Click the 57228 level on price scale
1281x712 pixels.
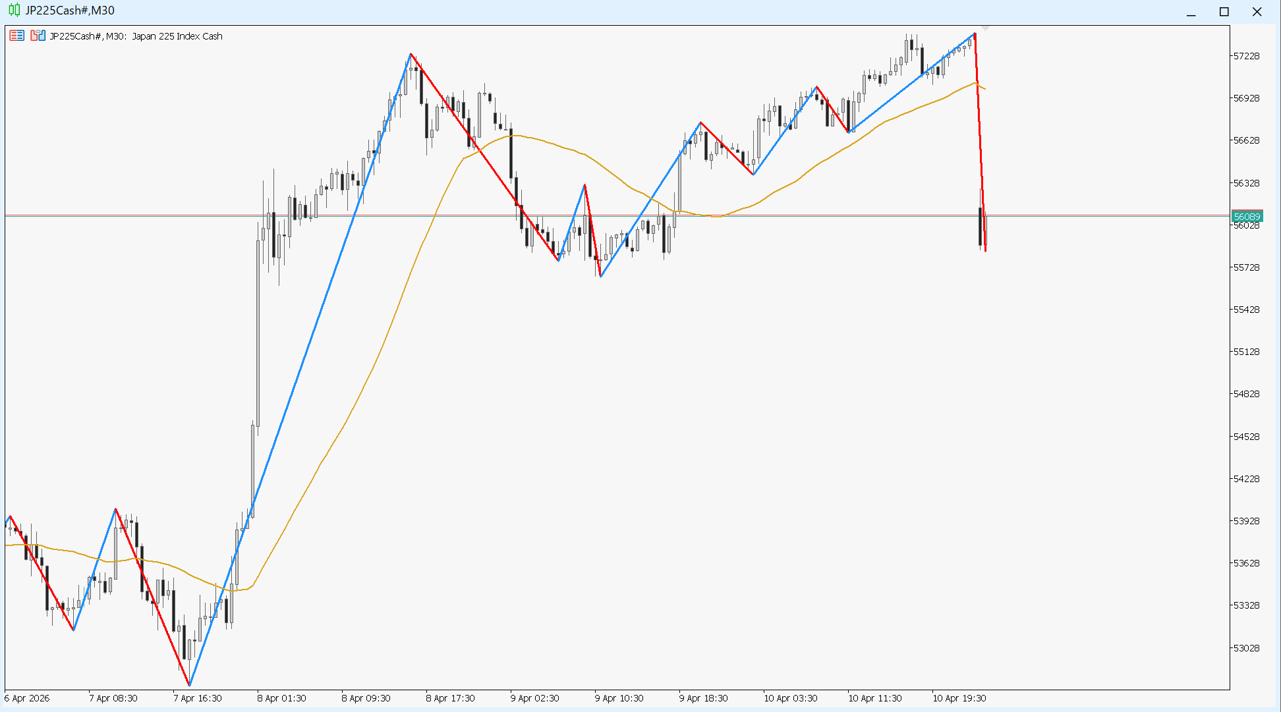1246,56
